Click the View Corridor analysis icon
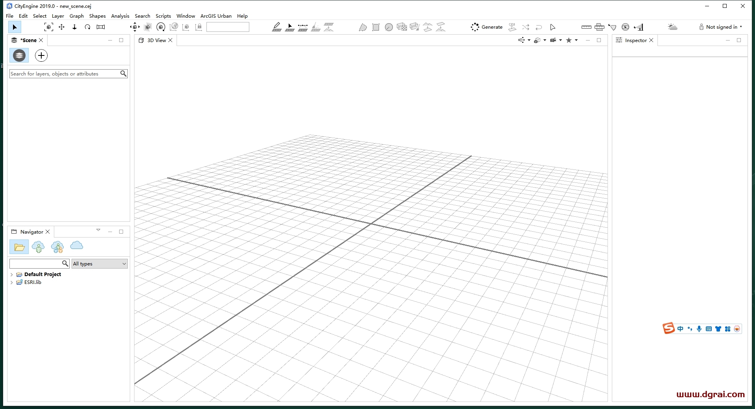The width and height of the screenshot is (755, 409). tap(639, 27)
